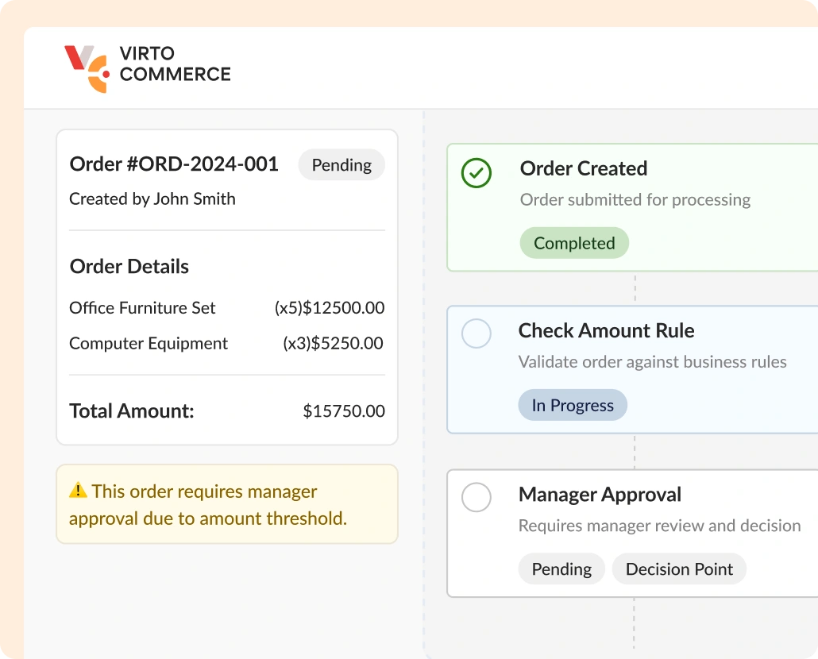Click the manager approval warning banner
The image size is (818, 659).
click(226, 505)
